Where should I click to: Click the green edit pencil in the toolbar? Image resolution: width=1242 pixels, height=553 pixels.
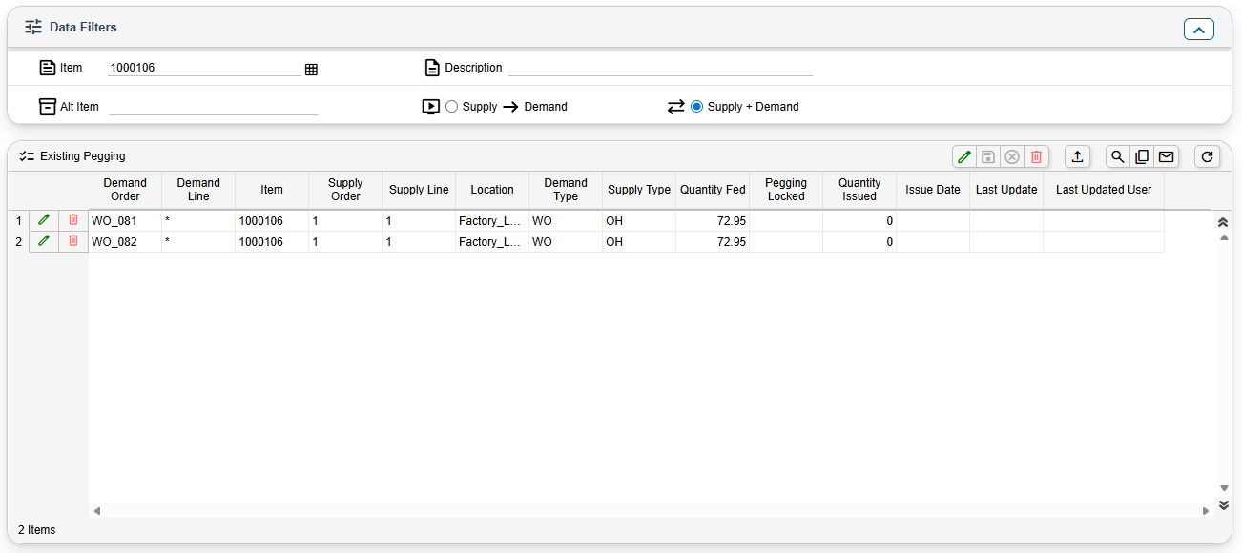coord(964,157)
